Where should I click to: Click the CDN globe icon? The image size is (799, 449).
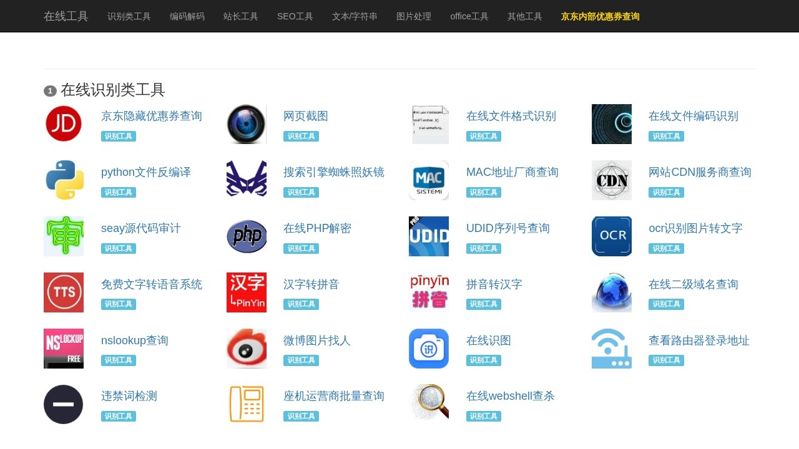tap(611, 180)
